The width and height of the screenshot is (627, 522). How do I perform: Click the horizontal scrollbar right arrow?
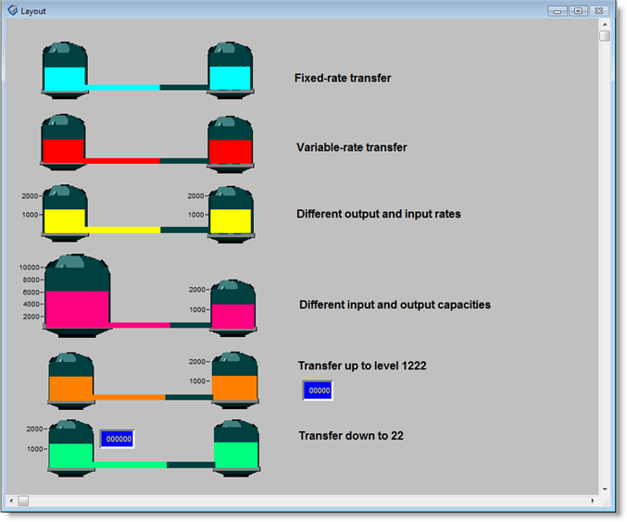593,501
